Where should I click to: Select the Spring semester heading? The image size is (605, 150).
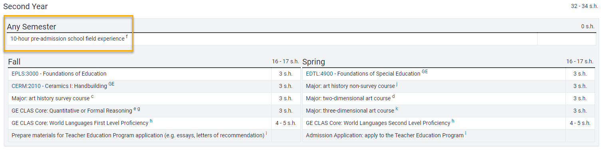tap(314, 62)
